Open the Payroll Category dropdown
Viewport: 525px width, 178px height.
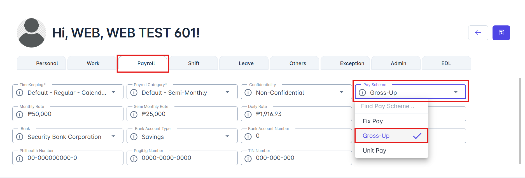(227, 92)
